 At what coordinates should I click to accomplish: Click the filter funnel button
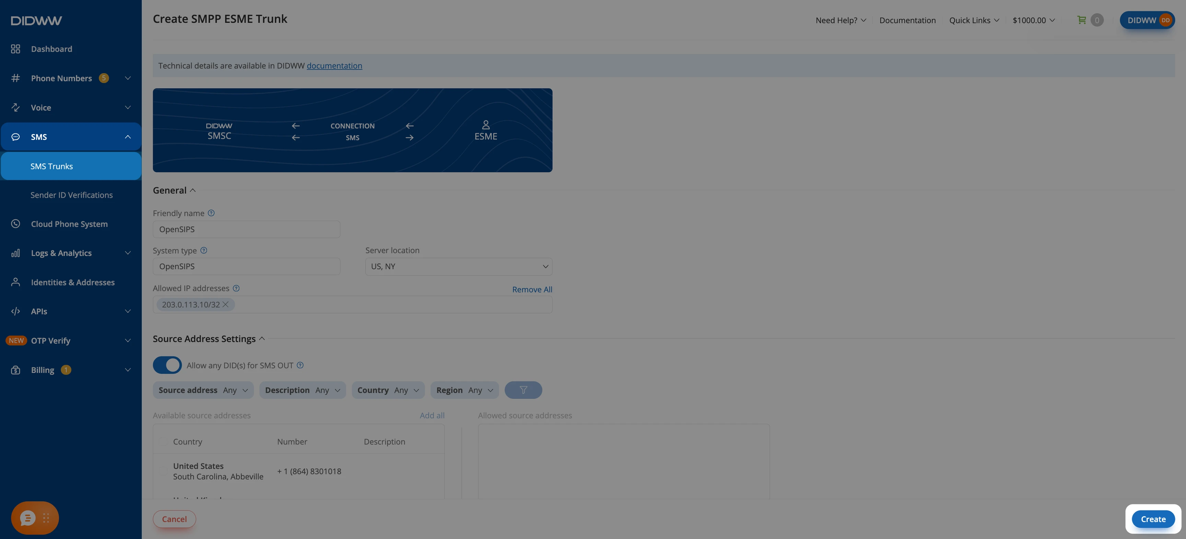[x=523, y=390]
